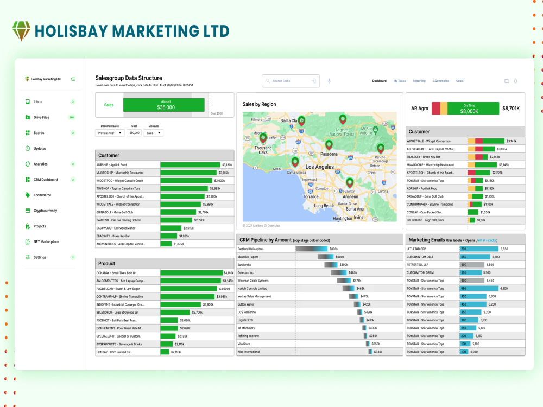Open the Projects icon
The height and width of the screenshot is (407, 543).
(28, 226)
